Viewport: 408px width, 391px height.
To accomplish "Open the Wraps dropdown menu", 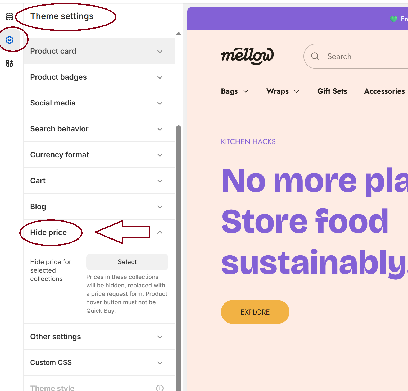I will (283, 91).
